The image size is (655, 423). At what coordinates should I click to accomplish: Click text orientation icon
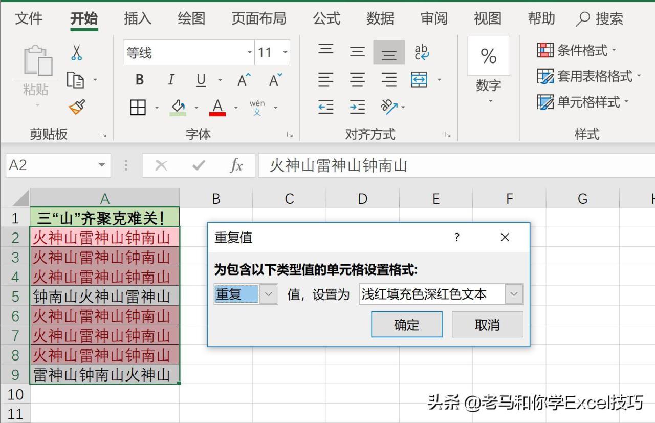point(389,107)
